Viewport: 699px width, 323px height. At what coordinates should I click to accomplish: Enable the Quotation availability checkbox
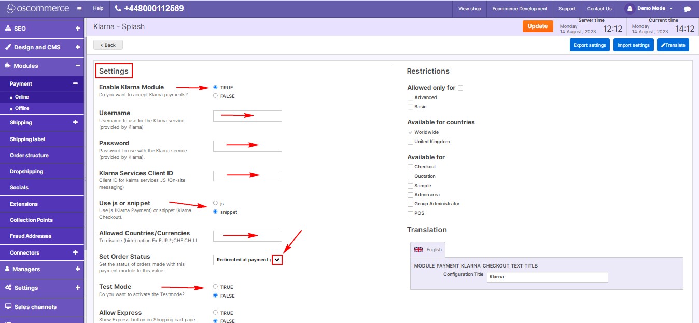click(x=410, y=176)
